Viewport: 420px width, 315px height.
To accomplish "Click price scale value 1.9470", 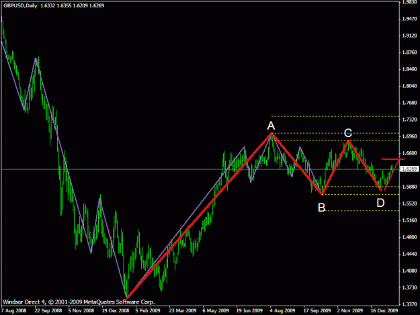I will tap(410, 19).
